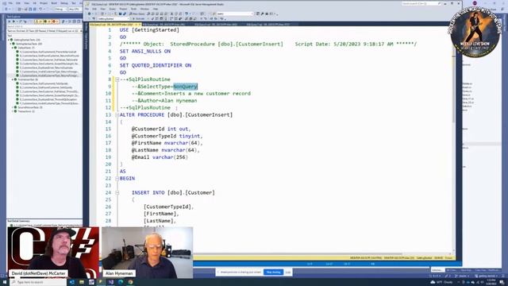This screenshot has width=508, height=286.
Task: Toggle the passed tests filter in Test Explorer
Action: [x=47, y=21]
